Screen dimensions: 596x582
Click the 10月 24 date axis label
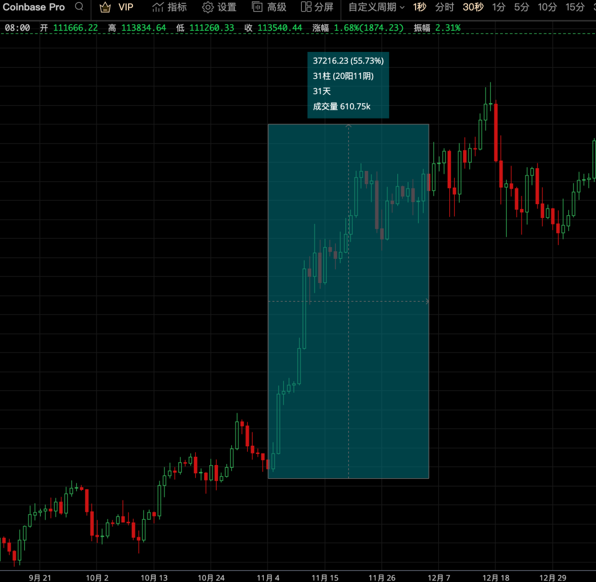click(x=211, y=578)
